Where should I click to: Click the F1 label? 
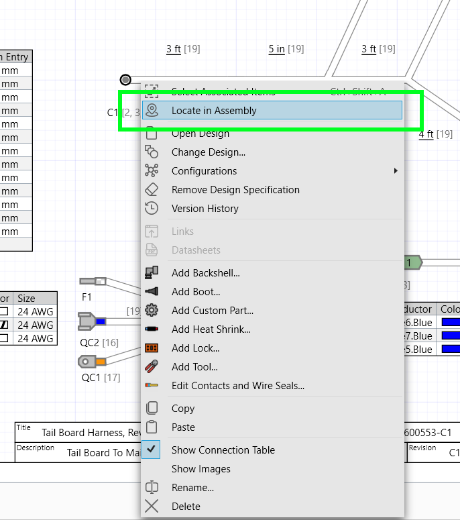87,297
